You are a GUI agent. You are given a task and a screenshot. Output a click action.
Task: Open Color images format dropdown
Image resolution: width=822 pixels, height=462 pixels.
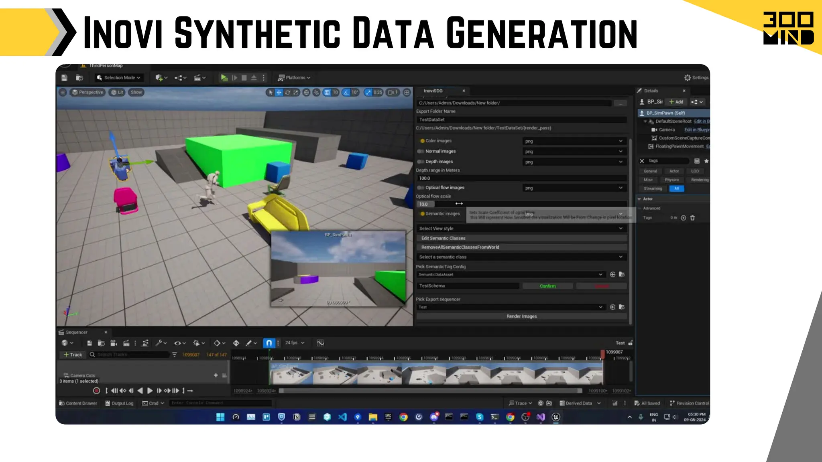574,141
